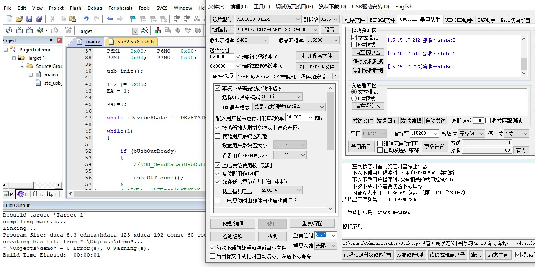Click the 关闭串口 button

pos(360,146)
